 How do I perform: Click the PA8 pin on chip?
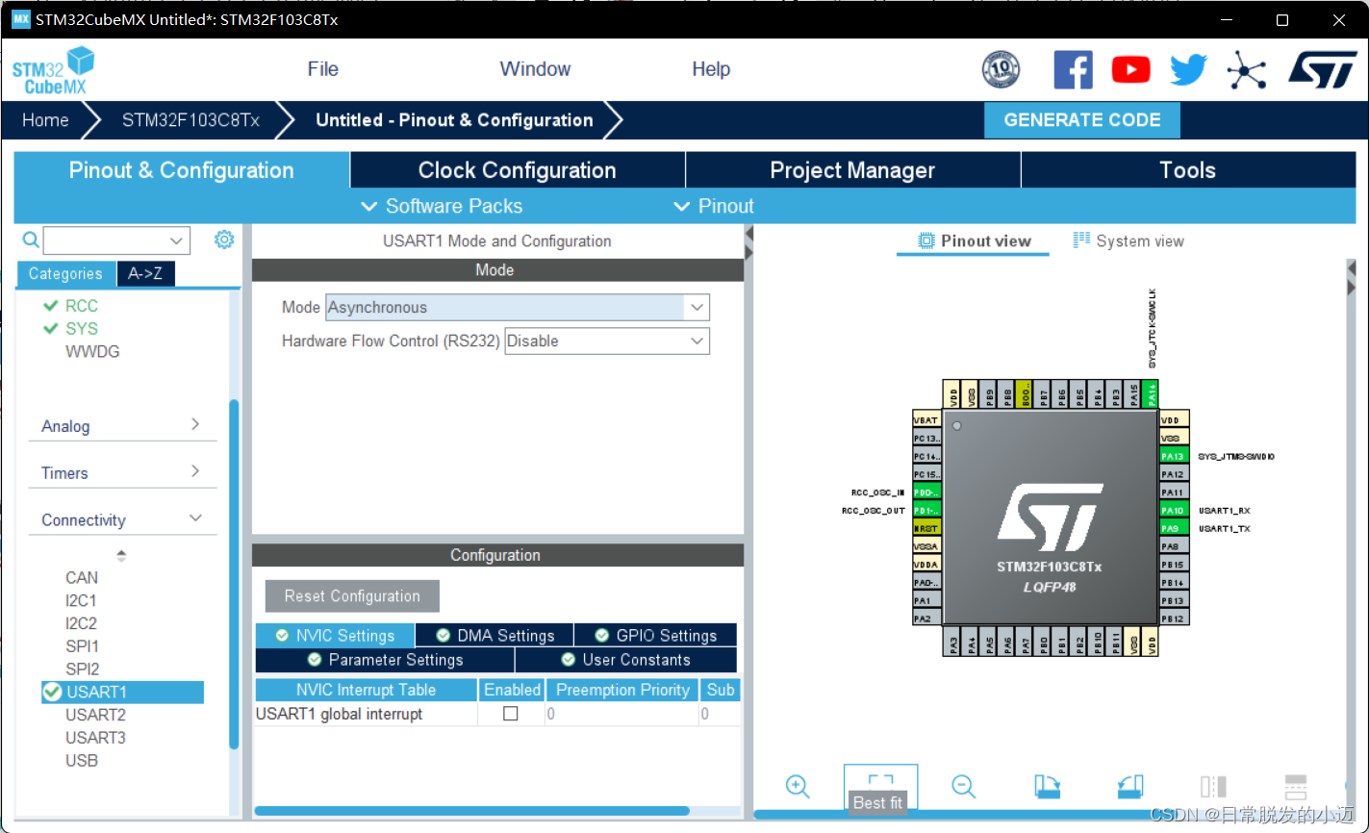coord(1174,546)
